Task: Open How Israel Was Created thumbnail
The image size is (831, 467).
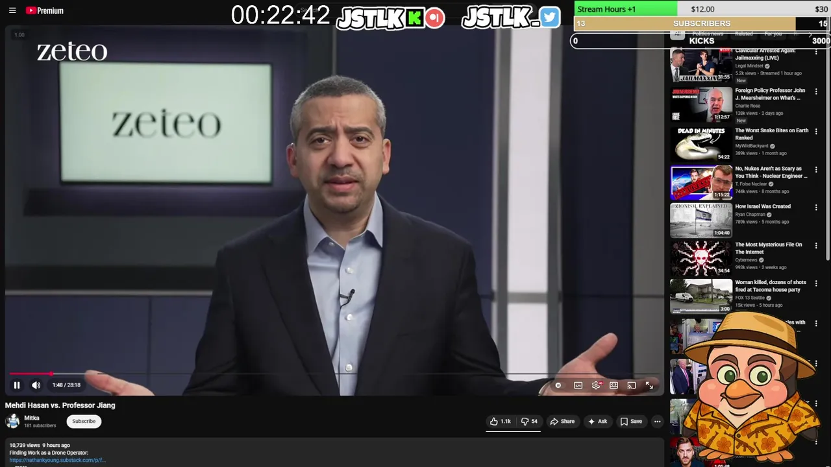Action: click(x=701, y=221)
